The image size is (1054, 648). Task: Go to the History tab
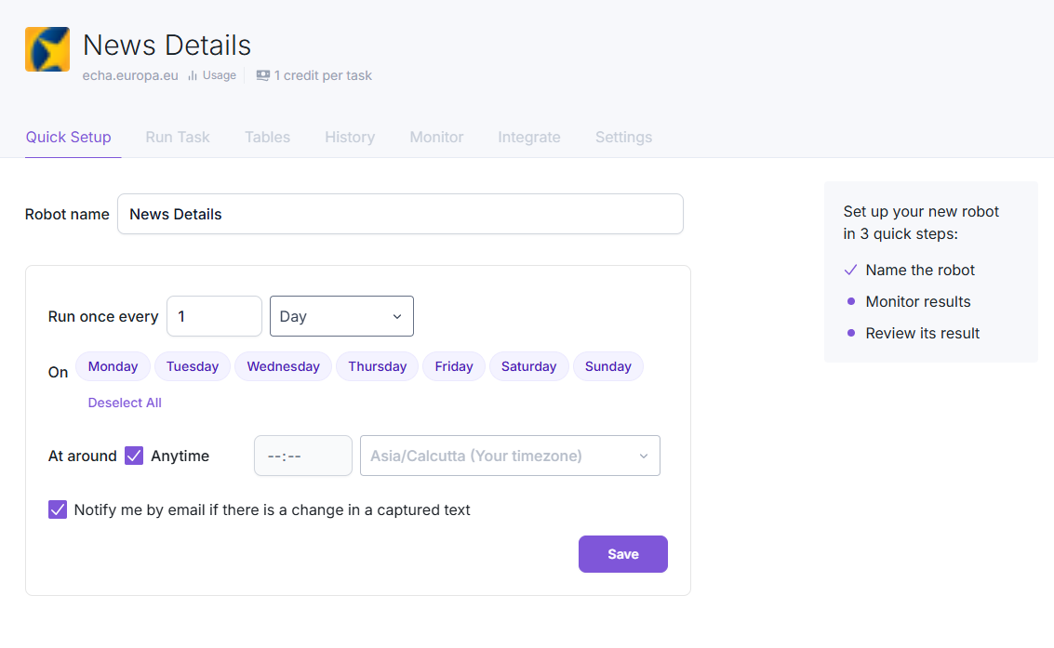(350, 137)
